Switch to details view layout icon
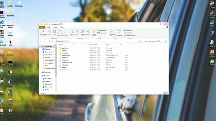The width and height of the screenshot is (216, 121). pos(164,93)
